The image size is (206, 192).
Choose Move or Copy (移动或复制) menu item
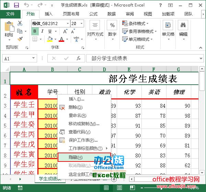click(x=84, y=124)
